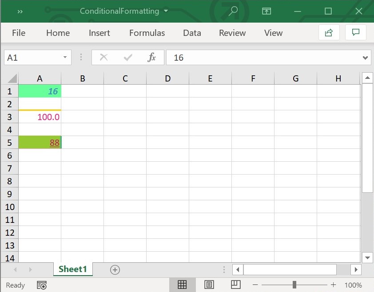Click the Insert Function (fx) icon

click(x=151, y=57)
